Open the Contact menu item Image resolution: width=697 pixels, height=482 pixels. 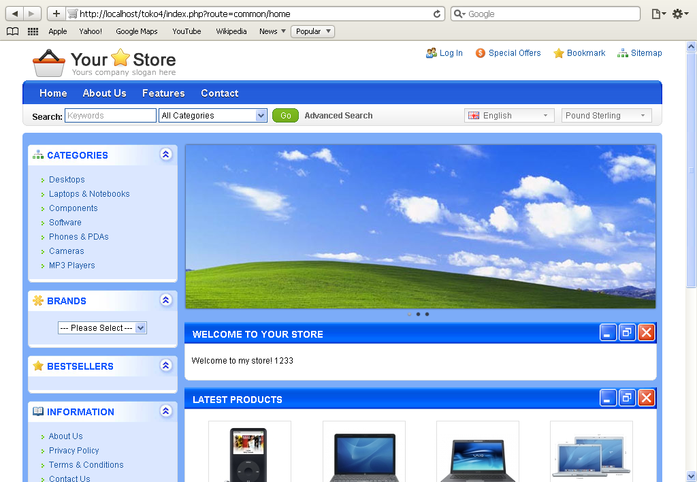pyautogui.click(x=220, y=93)
